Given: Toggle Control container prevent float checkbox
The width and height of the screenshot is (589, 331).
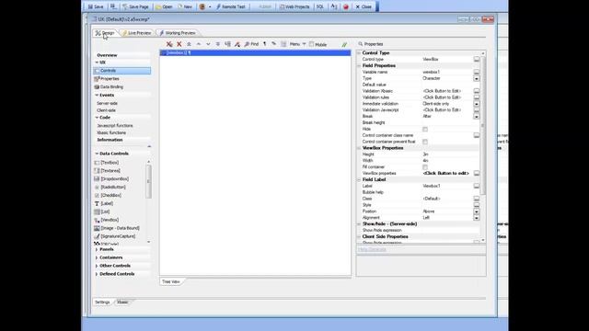Looking at the screenshot, I should click(425, 142).
